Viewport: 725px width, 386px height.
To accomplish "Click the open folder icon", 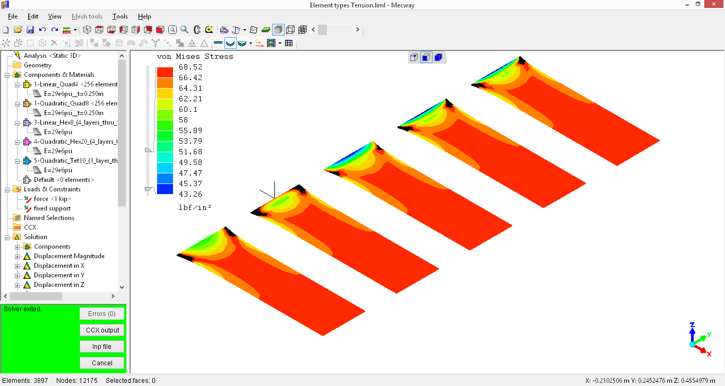I will coord(18,30).
